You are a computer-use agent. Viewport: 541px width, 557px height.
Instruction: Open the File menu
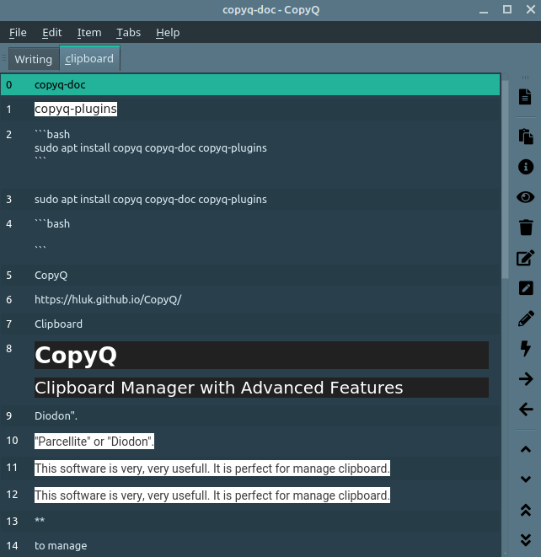18,33
